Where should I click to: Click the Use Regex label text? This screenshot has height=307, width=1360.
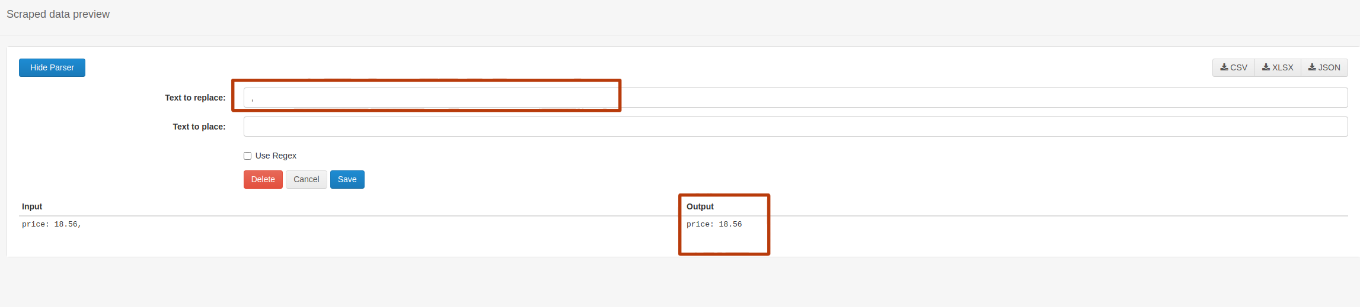276,156
